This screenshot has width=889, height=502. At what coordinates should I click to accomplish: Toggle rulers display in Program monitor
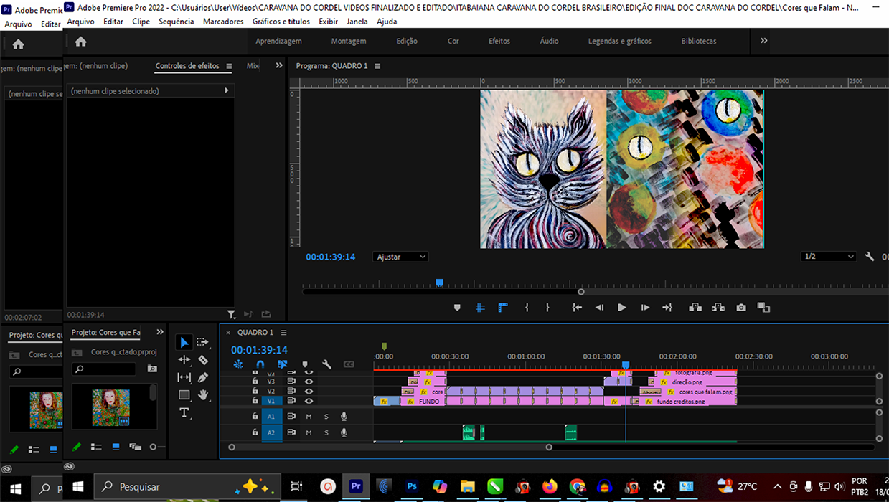pos(503,308)
